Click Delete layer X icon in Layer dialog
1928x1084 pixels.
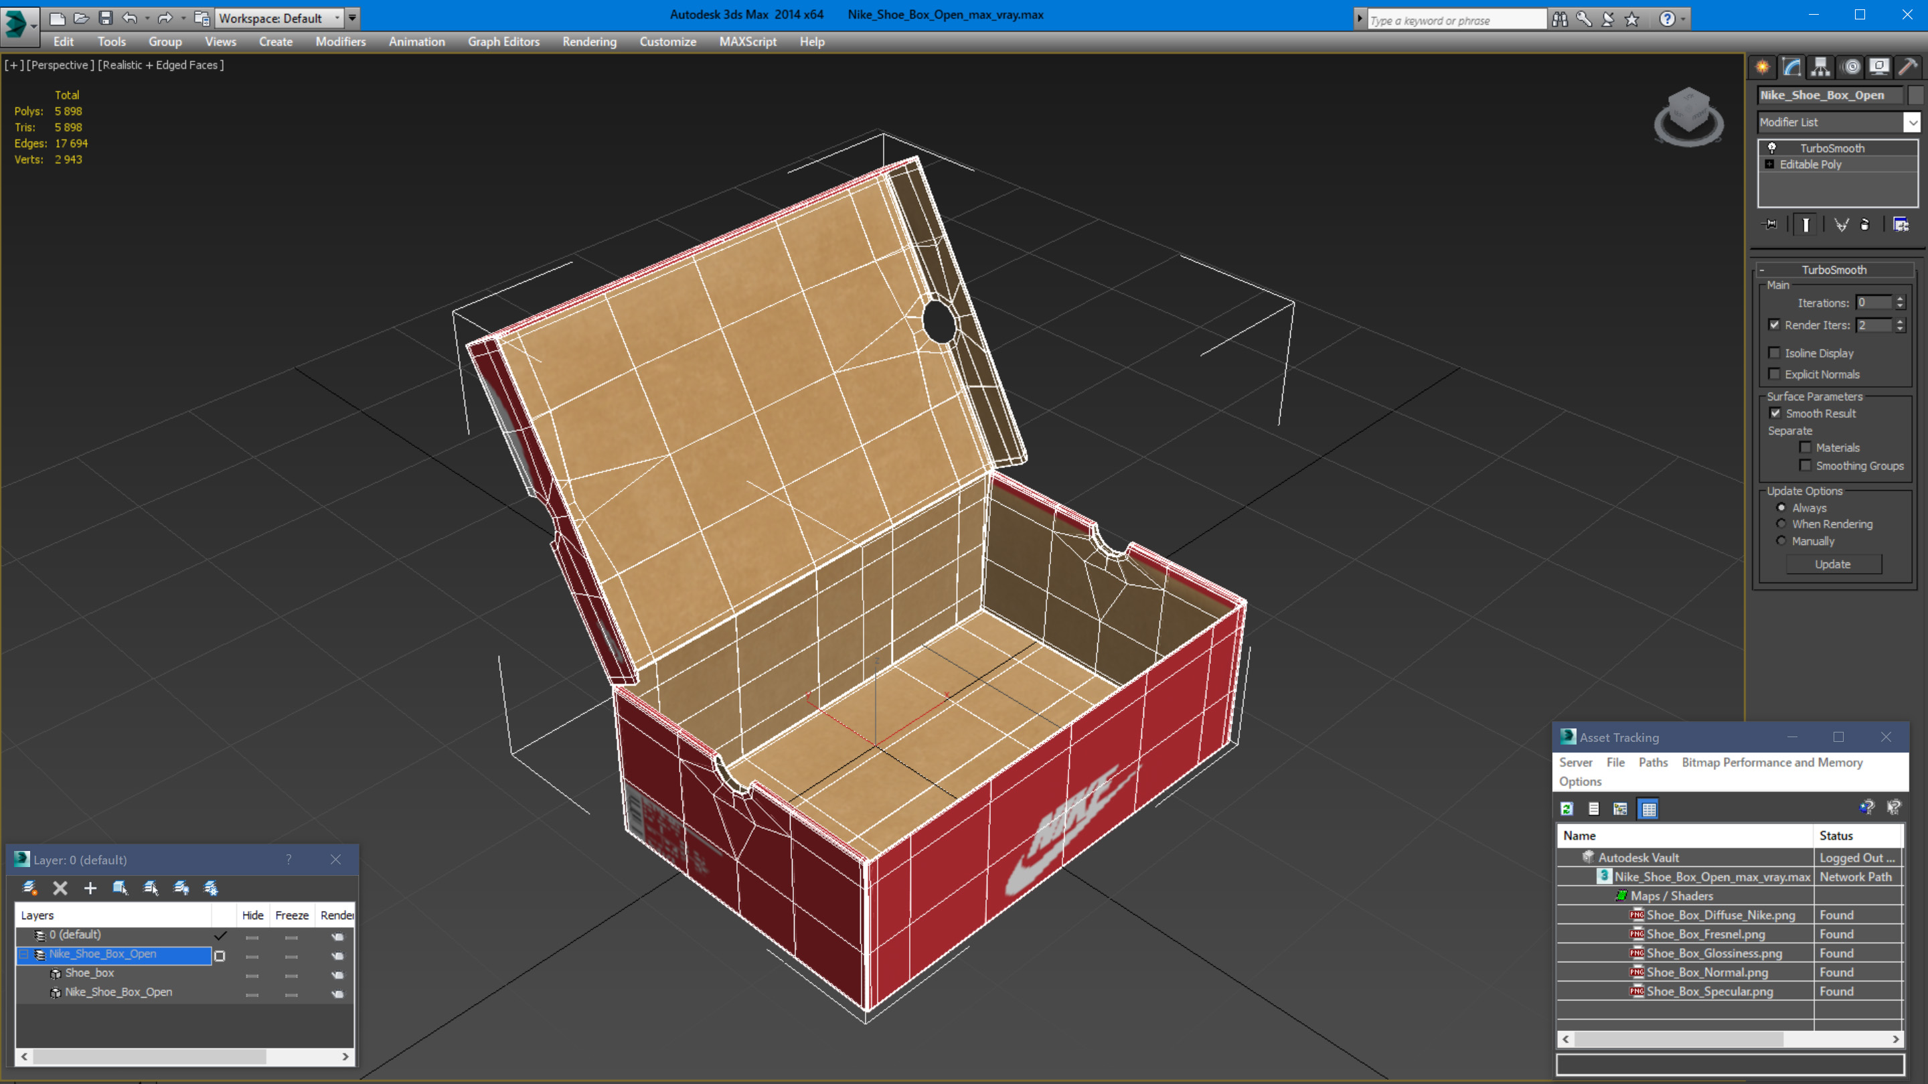(x=60, y=888)
